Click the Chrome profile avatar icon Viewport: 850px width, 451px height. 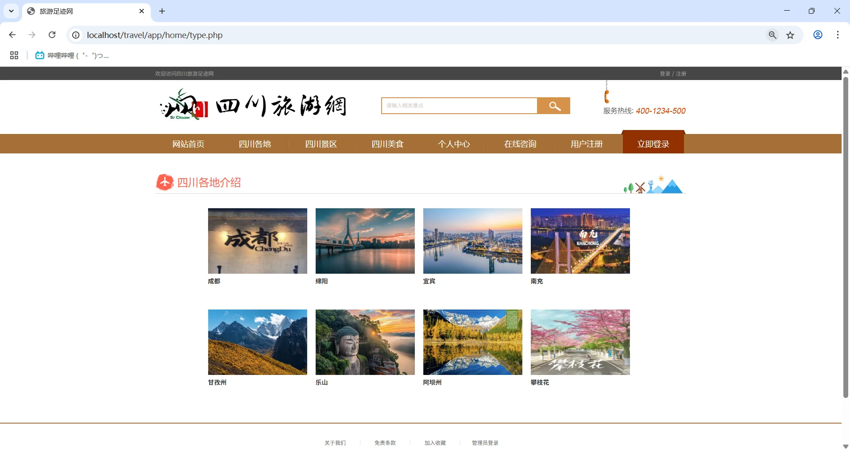click(818, 35)
